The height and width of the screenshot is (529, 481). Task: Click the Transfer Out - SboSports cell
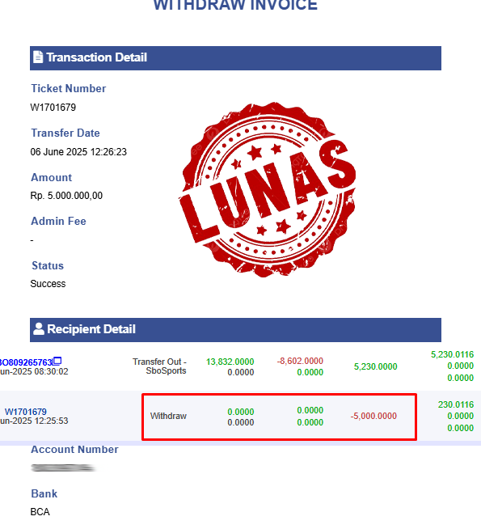tap(159, 366)
